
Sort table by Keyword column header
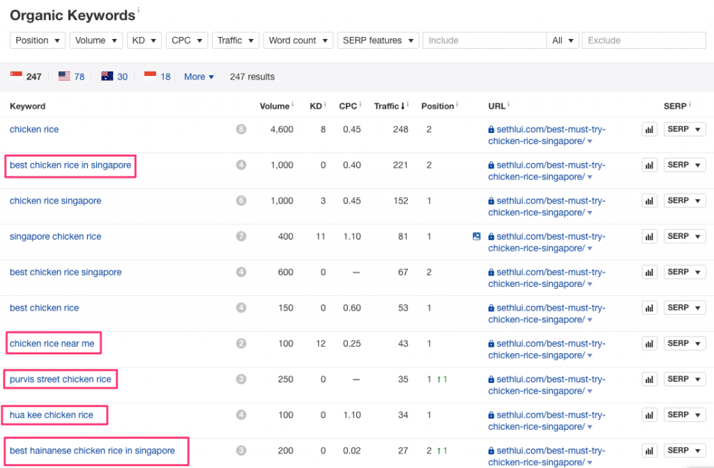(x=27, y=106)
